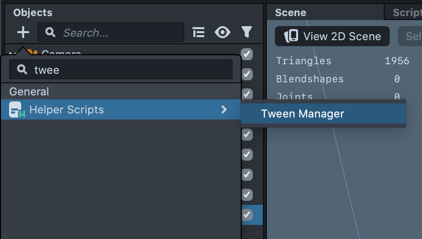
Task: Focus the Objects panel Search field
Action: [121, 33]
